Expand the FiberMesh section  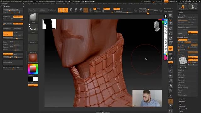coord(182,106)
